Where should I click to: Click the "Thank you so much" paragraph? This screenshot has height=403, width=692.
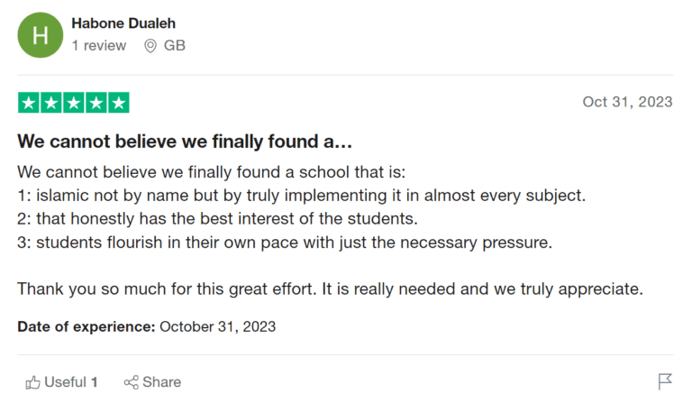pyautogui.click(x=329, y=289)
